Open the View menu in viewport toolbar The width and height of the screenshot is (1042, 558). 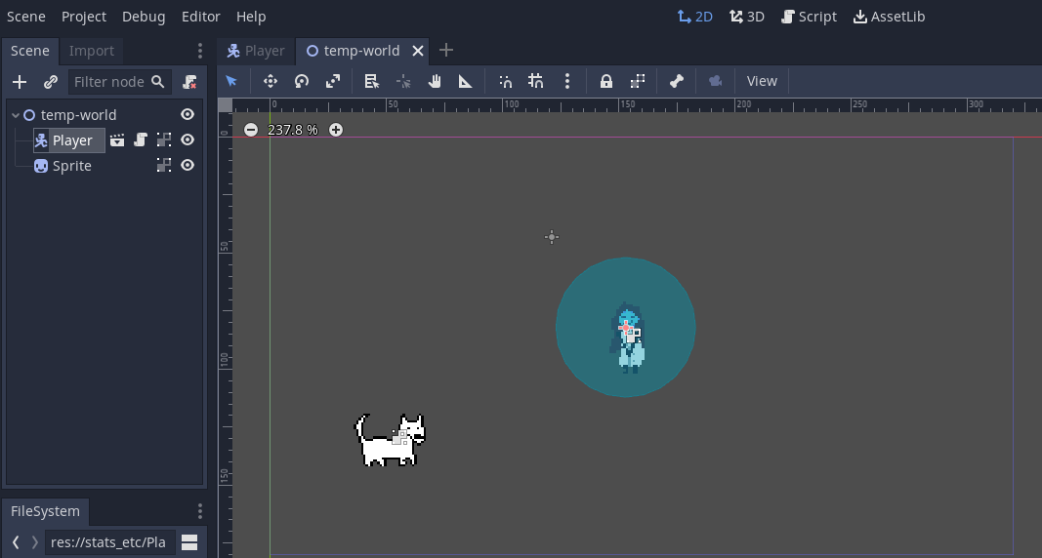pos(762,81)
